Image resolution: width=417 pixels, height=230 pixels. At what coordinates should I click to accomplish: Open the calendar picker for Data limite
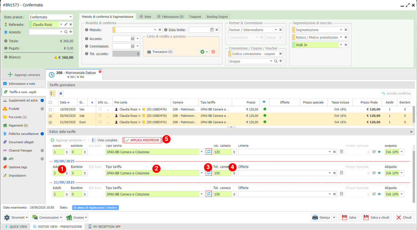pos(212,30)
